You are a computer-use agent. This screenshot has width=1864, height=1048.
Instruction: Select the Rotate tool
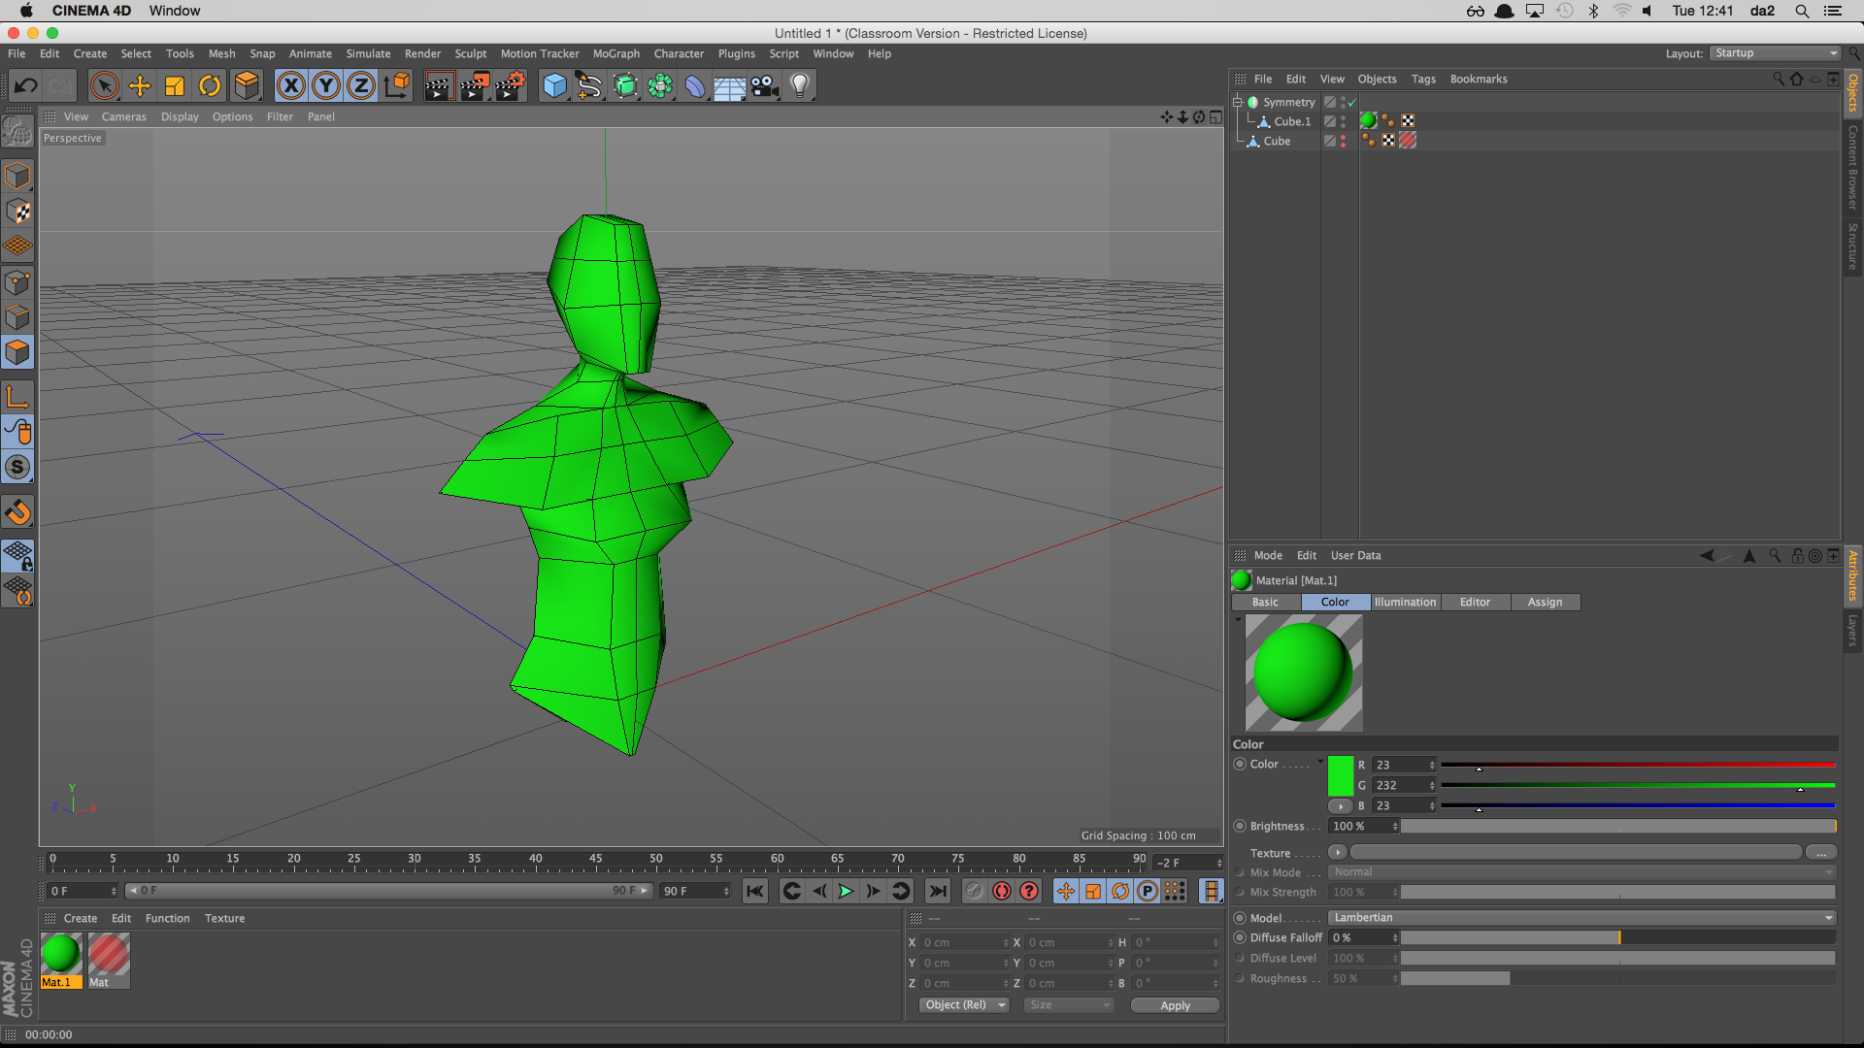pyautogui.click(x=210, y=86)
